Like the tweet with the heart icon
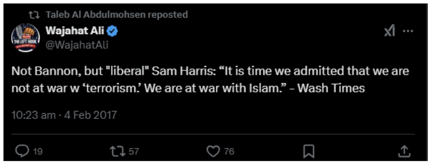435x165 pixels. click(x=213, y=151)
